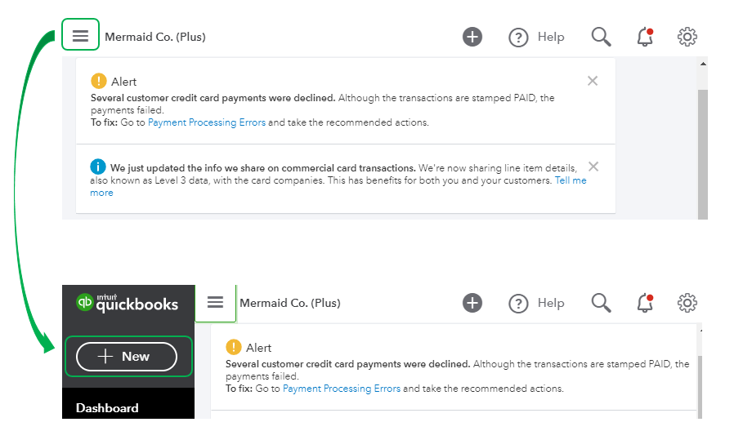752x431 pixels.
Task: Open Help in the top header
Action: (537, 37)
